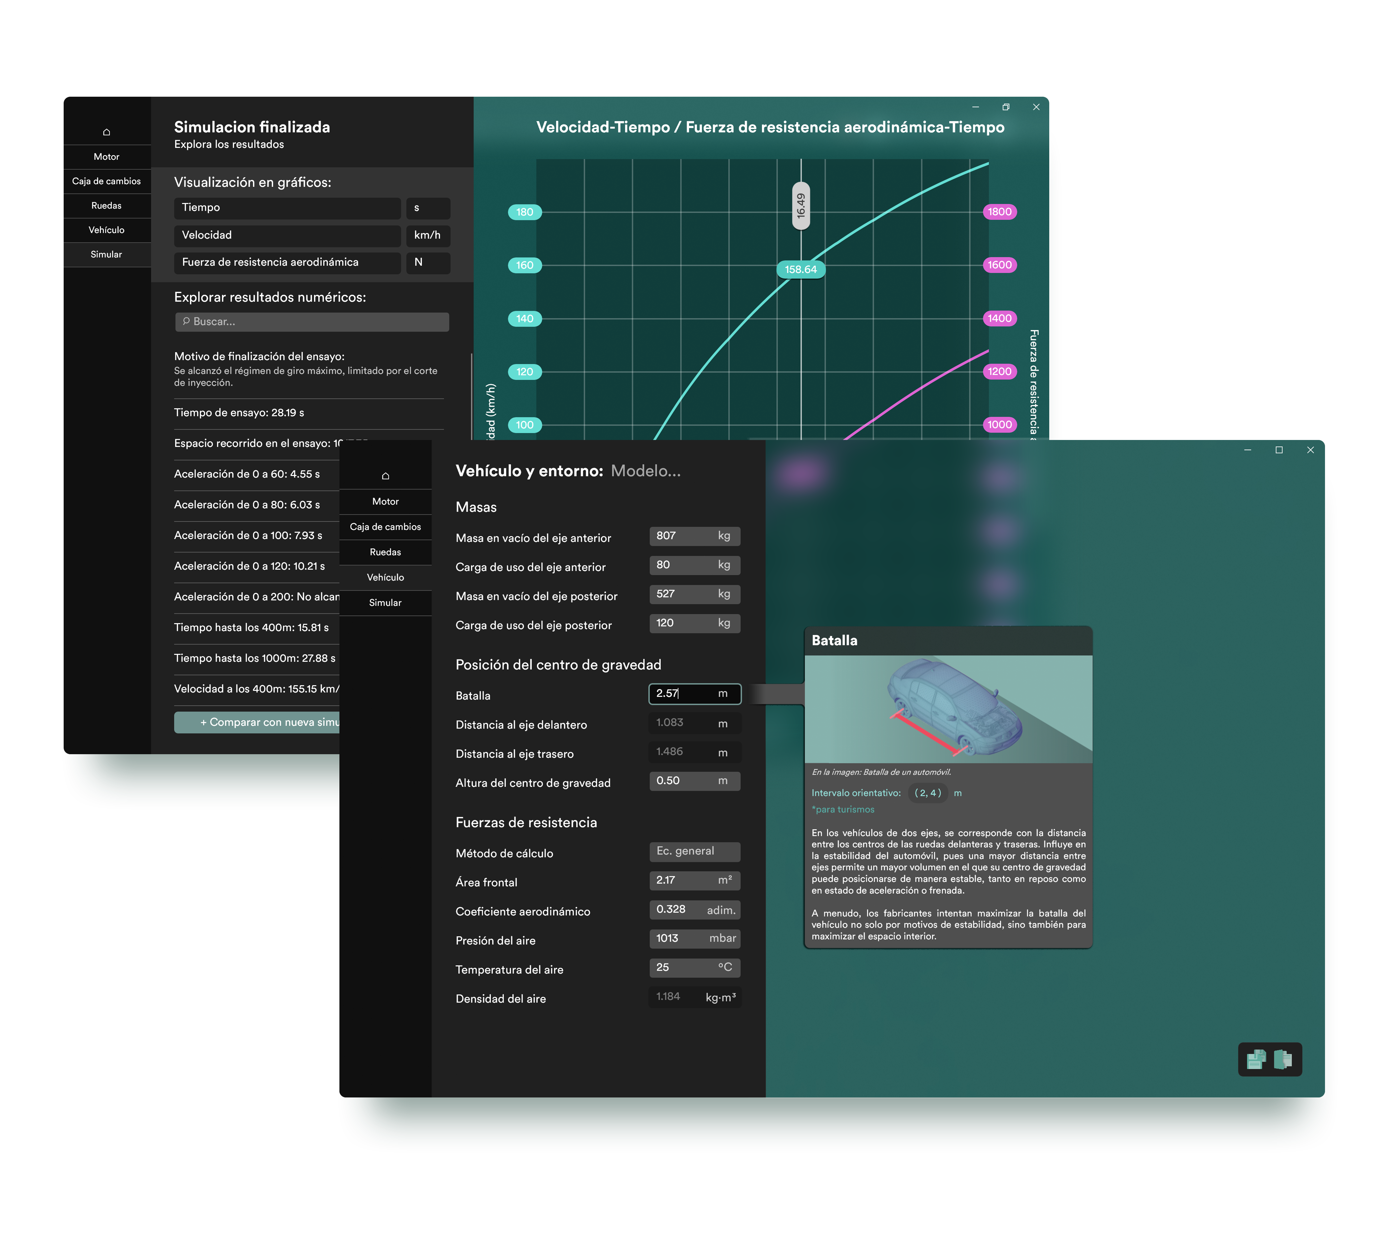Image resolution: width=1387 pixels, height=1244 pixels.
Task: Click the 158.64 value label on curve
Action: 801,269
